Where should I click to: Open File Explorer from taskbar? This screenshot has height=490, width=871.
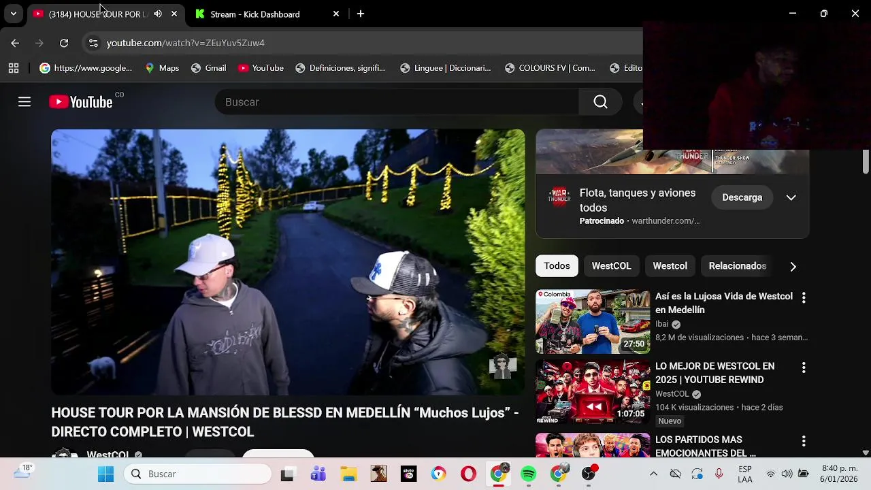348,474
